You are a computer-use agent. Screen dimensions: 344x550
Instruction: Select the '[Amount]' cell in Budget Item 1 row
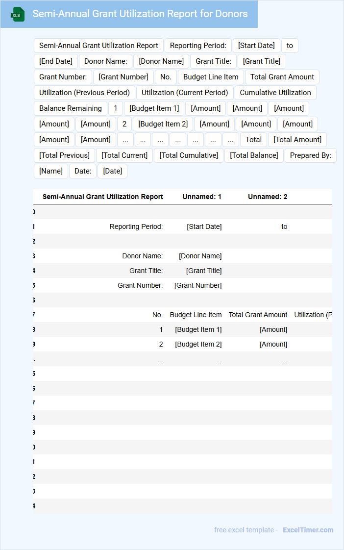[x=273, y=330]
